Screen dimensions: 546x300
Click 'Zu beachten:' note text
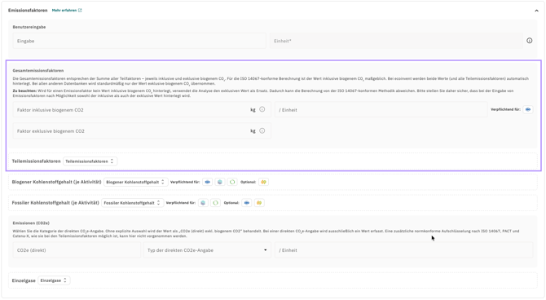pyautogui.click(x=24, y=91)
